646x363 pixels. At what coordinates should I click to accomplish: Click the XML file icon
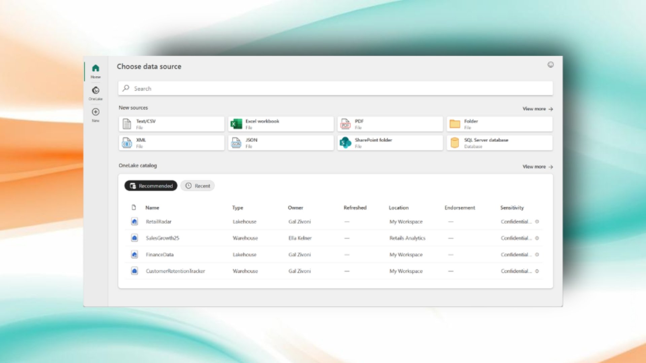[x=127, y=143]
